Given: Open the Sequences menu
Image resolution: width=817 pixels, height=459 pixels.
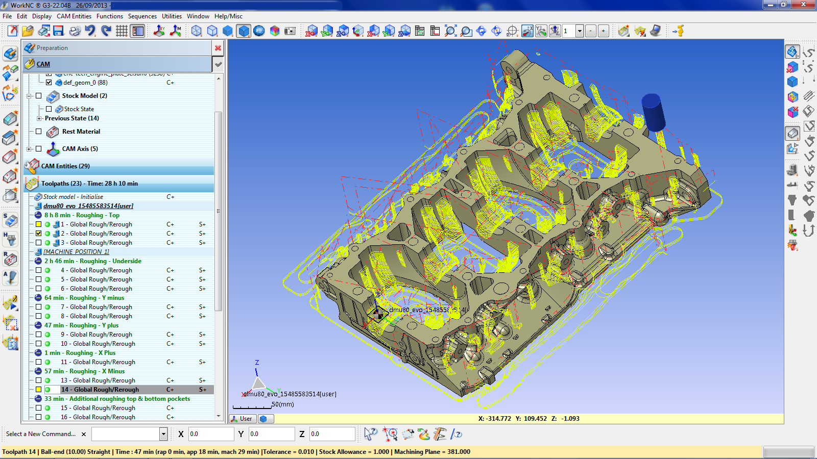Looking at the screenshot, I should (x=142, y=16).
